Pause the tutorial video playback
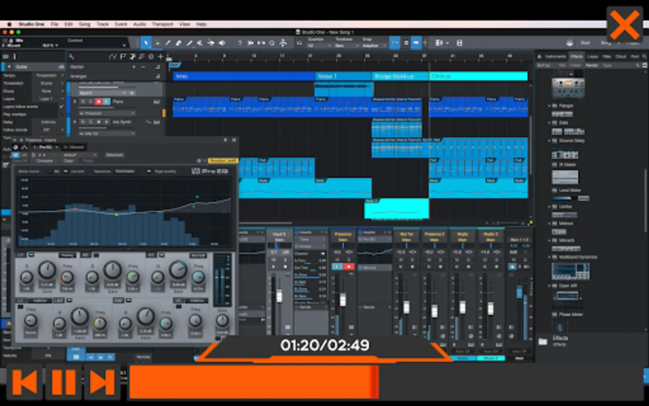Screen dimensions: 649x406 coord(64,382)
